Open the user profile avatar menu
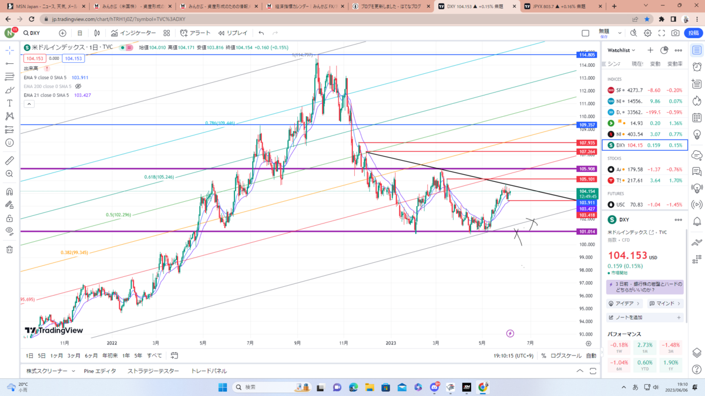 coord(9,33)
